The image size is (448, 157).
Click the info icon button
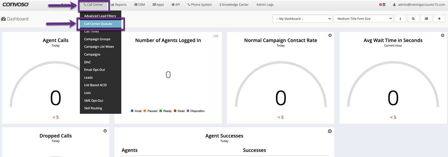[x=400, y=19]
